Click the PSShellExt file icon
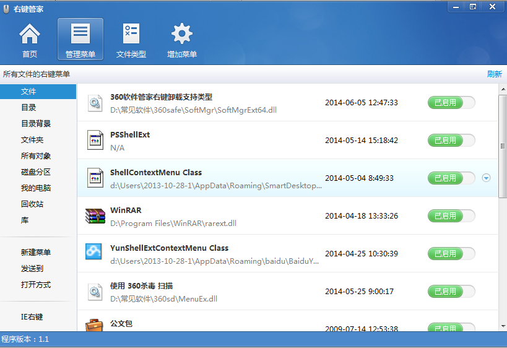Viewport: 507px width, 348px height. 95,141
